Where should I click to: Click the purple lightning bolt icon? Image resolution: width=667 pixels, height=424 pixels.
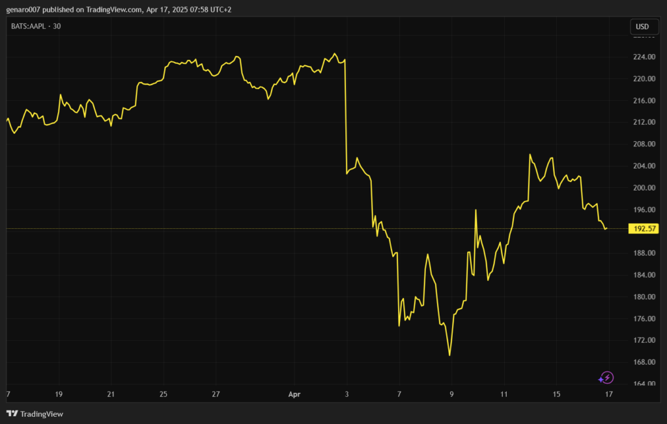click(x=606, y=378)
